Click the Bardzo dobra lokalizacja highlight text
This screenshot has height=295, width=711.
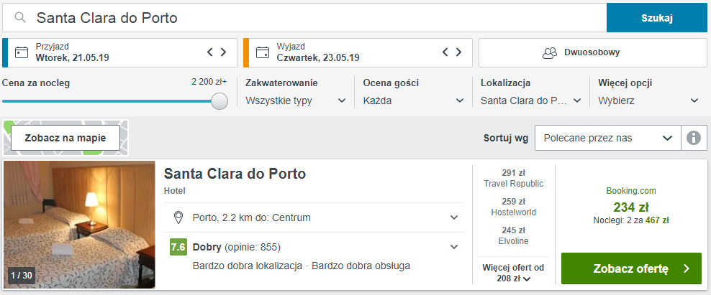click(x=248, y=266)
